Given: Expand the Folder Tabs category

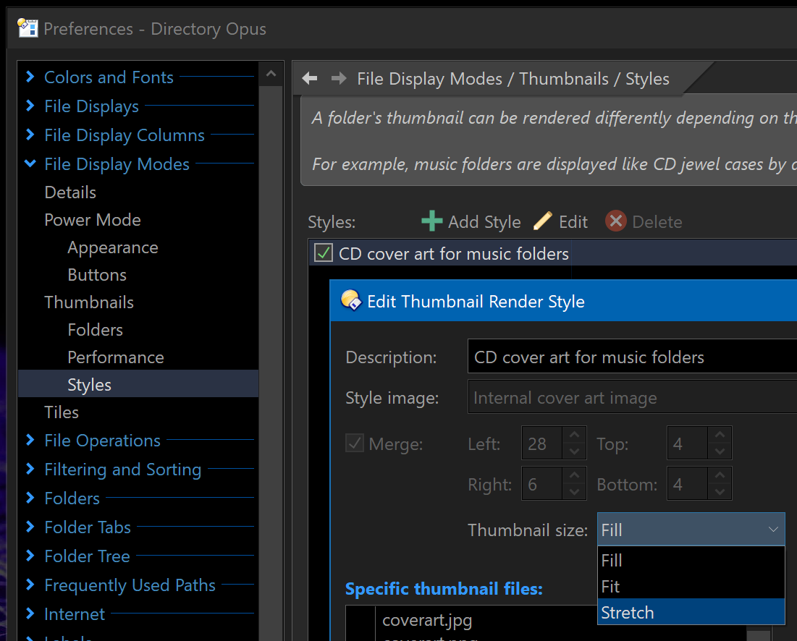Looking at the screenshot, I should [x=30, y=527].
